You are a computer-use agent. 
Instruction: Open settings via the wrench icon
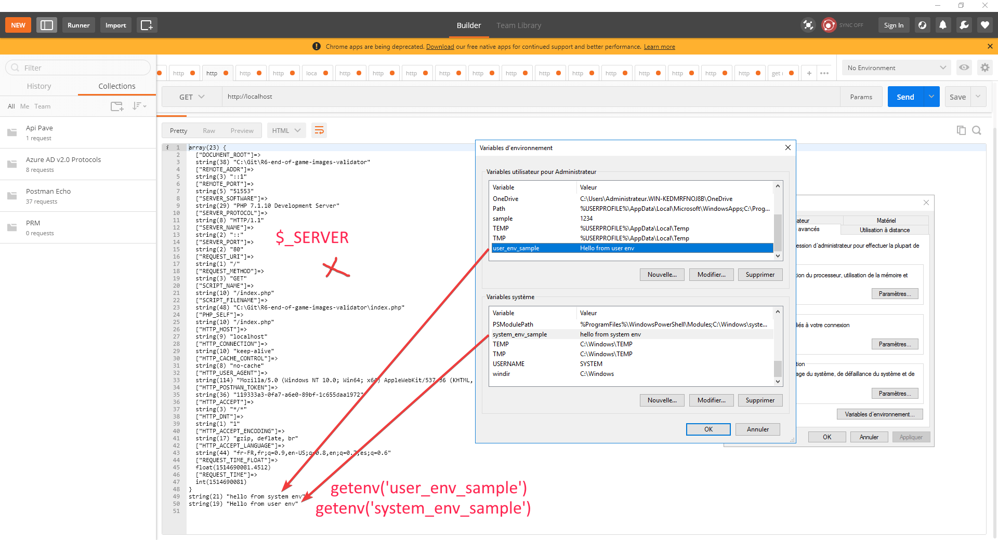pyautogui.click(x=964, y=25)
